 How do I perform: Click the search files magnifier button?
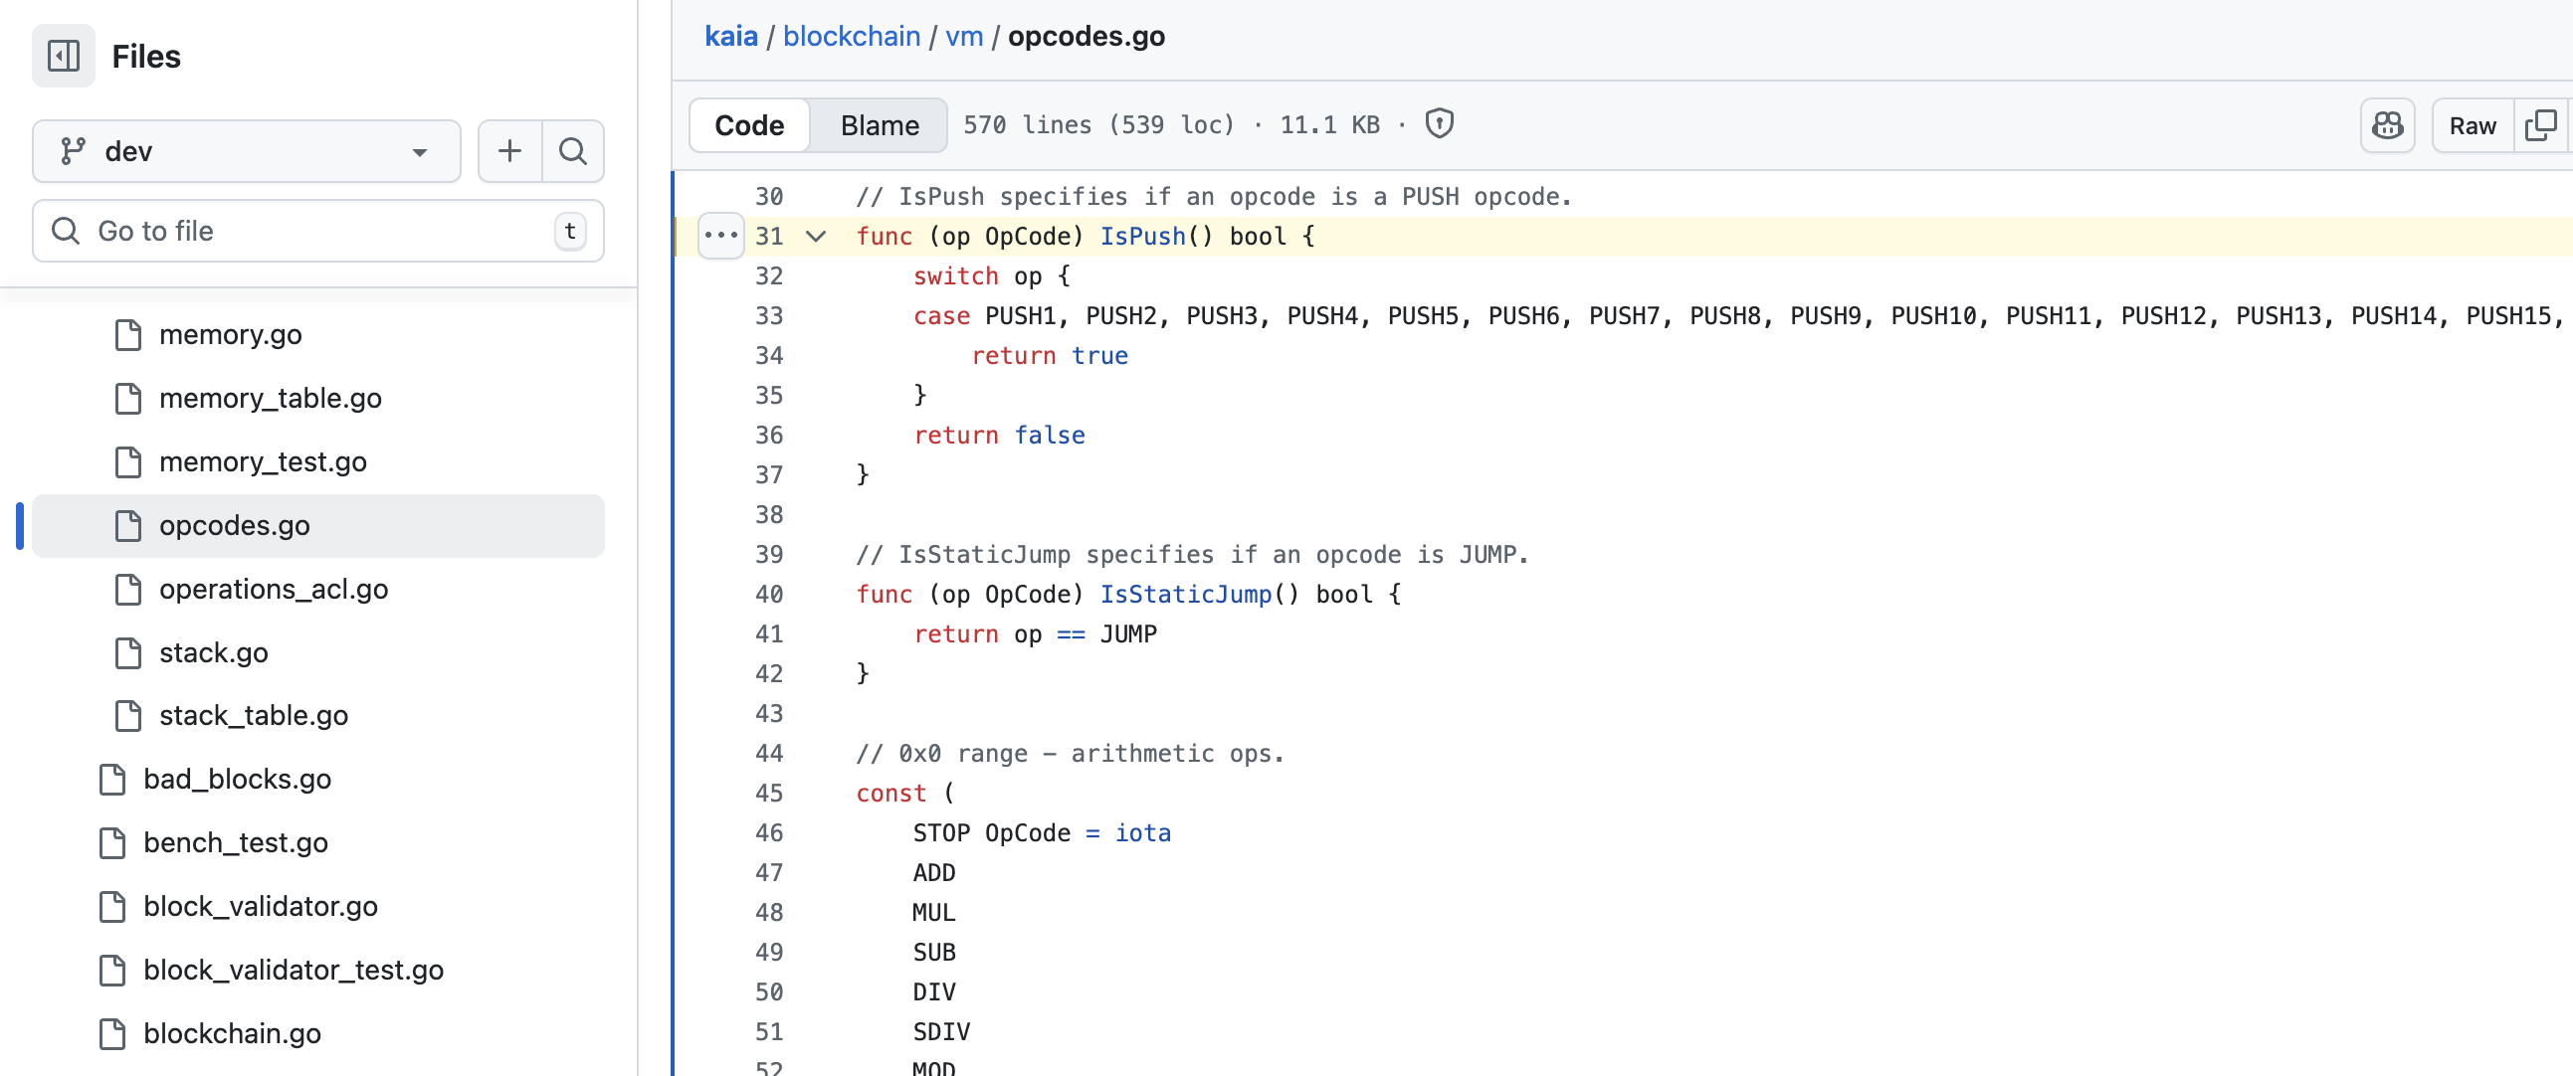[x=572, y=151]
